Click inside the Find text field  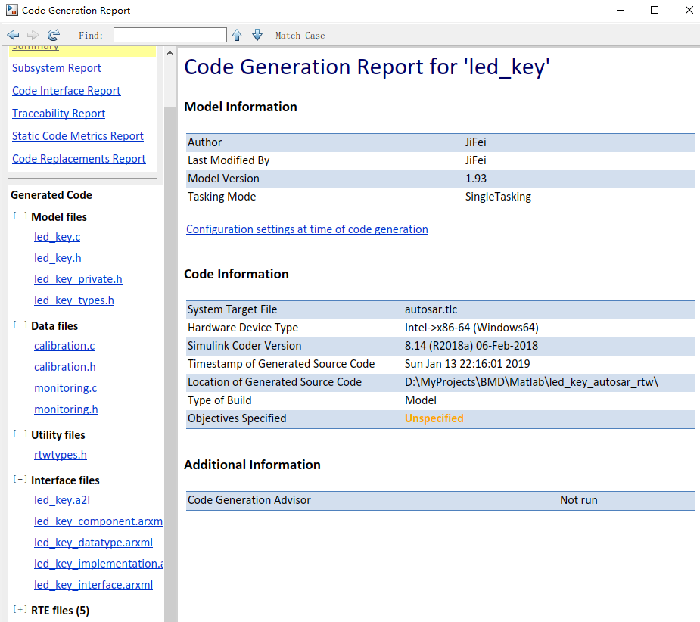170,35
